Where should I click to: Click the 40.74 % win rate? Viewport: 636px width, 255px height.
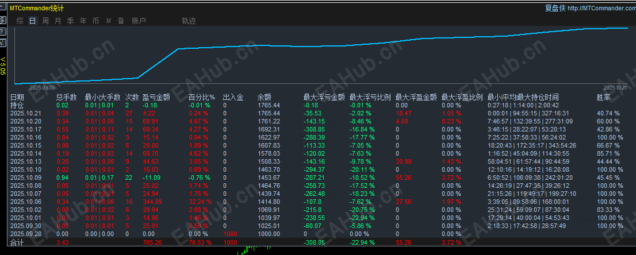point(608,113)
